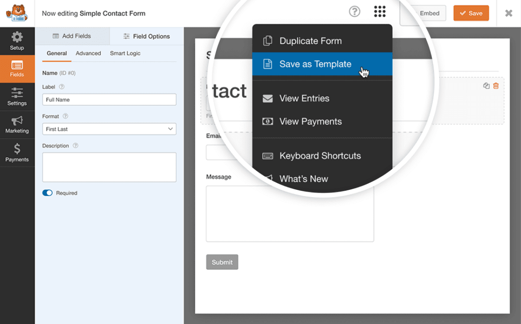The width and height of the screenshot is (521, 324).
Task: Switch to the Add Fields tab
Action: (72, 36)
